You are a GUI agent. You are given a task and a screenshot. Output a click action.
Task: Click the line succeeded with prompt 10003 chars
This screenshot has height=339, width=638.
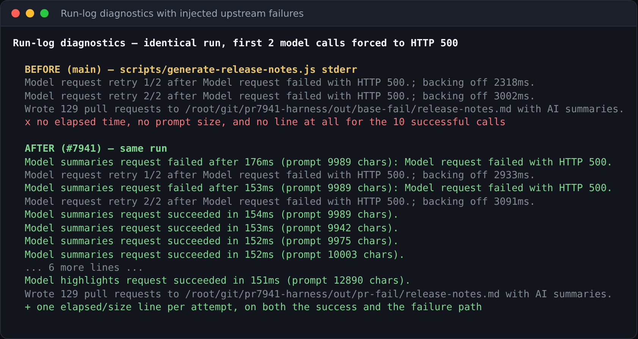pyautogui.click(x=214, y=254)
